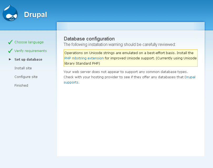The width and height of the screenshot is (213, 168).
Task: Click the web server database support message
Action: tap(129, 77)
